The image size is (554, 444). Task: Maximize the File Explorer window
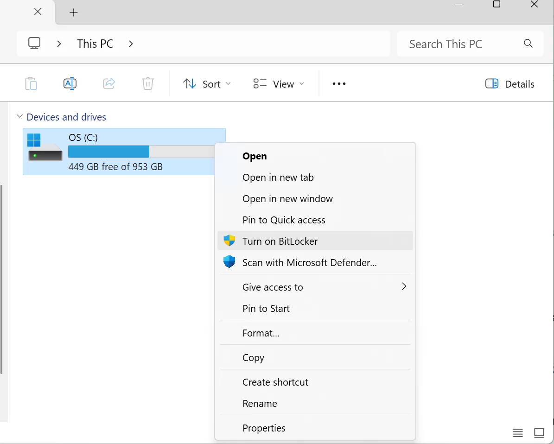point(497,4)
